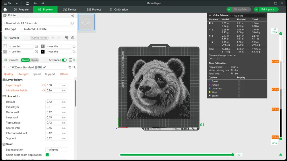Open the Others settings tab

pyautogui.click(x=64, y=74)
